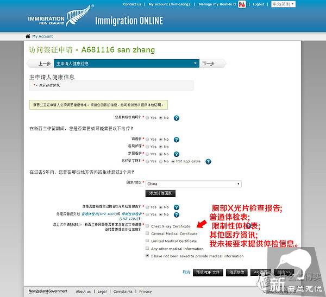Open help icon for the 肾透析 row
Viewport: 326px width, 297px height.
[x=176, y=140]
